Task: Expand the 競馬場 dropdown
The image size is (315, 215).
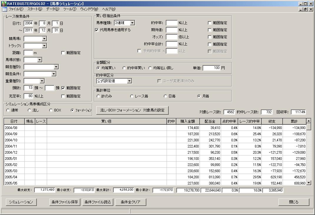Action: click(44, 39)
